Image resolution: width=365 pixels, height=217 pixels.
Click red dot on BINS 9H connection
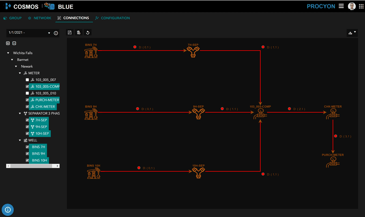click(x=137, y=109)
